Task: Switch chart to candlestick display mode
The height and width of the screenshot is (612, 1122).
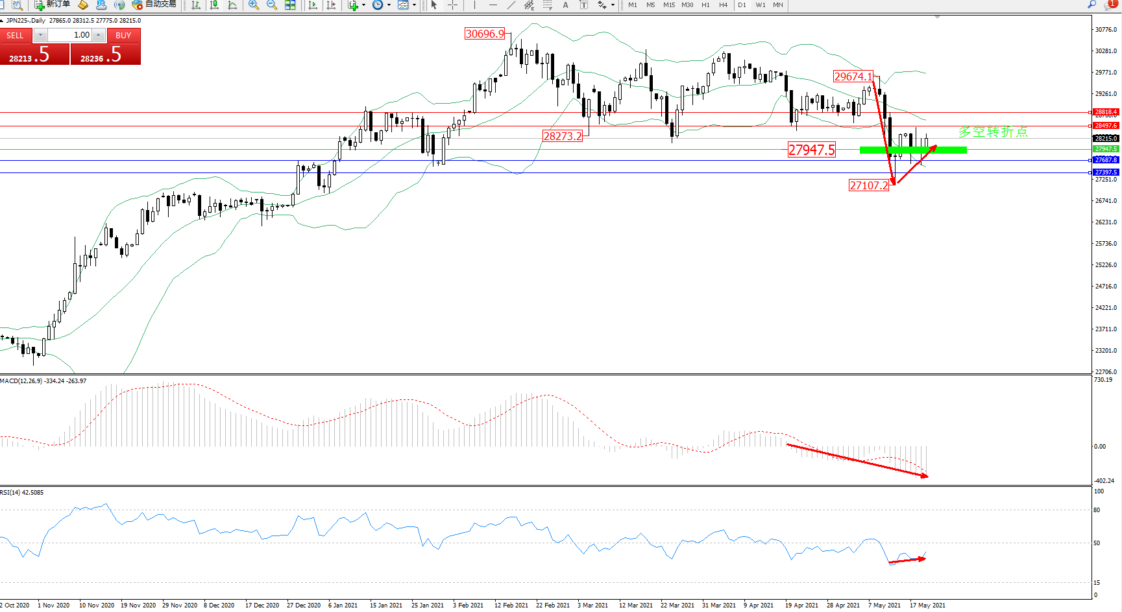Action: [x=214, y=5]
